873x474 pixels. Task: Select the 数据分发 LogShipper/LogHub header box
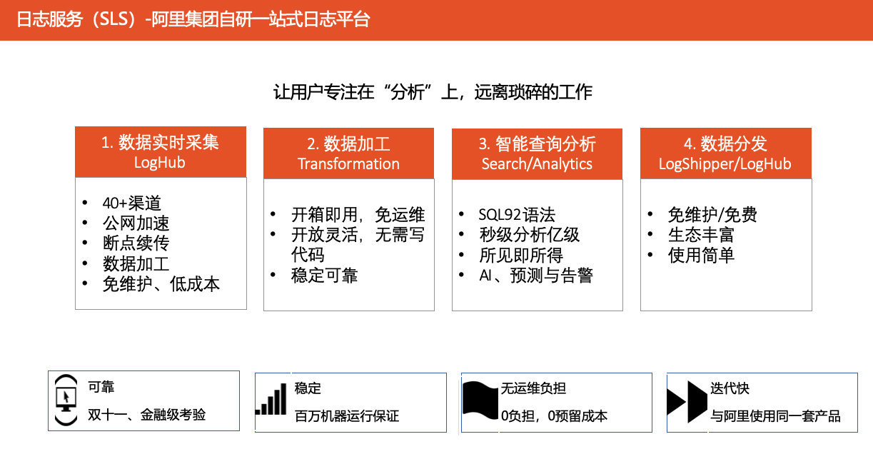click(725, 153)
